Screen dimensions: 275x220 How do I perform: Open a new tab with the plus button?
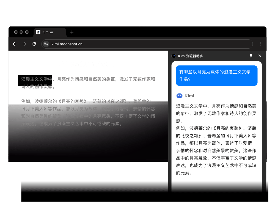[x=72, y=32]
